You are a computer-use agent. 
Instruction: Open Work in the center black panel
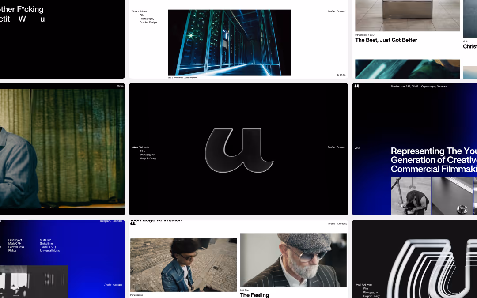135,147
